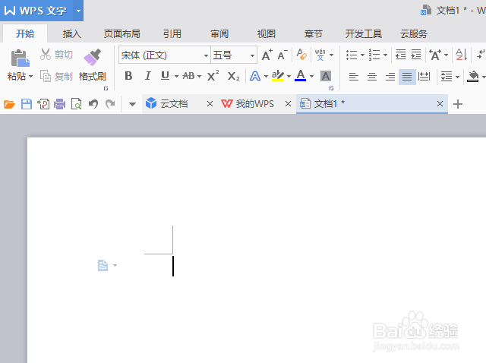Align text right

pos(390,76)
